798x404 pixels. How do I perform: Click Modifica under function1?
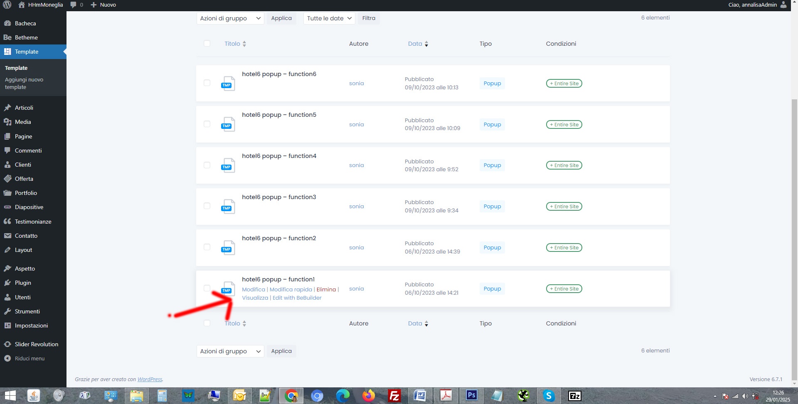[x=254, y=289]
